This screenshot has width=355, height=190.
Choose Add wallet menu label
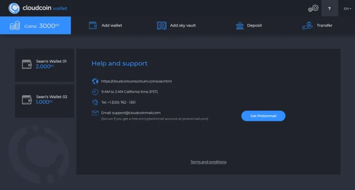[111, 25]
